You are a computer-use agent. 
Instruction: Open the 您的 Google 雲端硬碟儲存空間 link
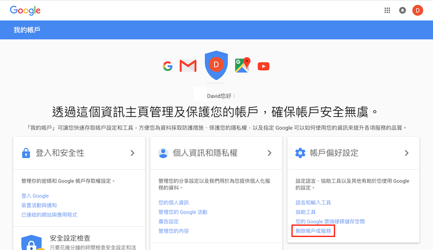(330, 221)
